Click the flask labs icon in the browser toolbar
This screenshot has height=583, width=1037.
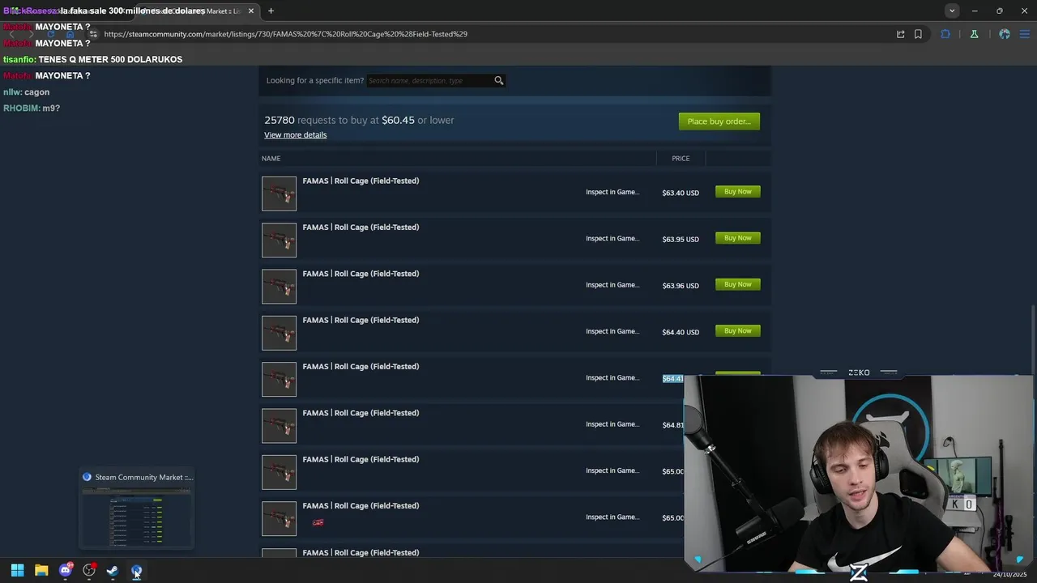coord(974,34)
